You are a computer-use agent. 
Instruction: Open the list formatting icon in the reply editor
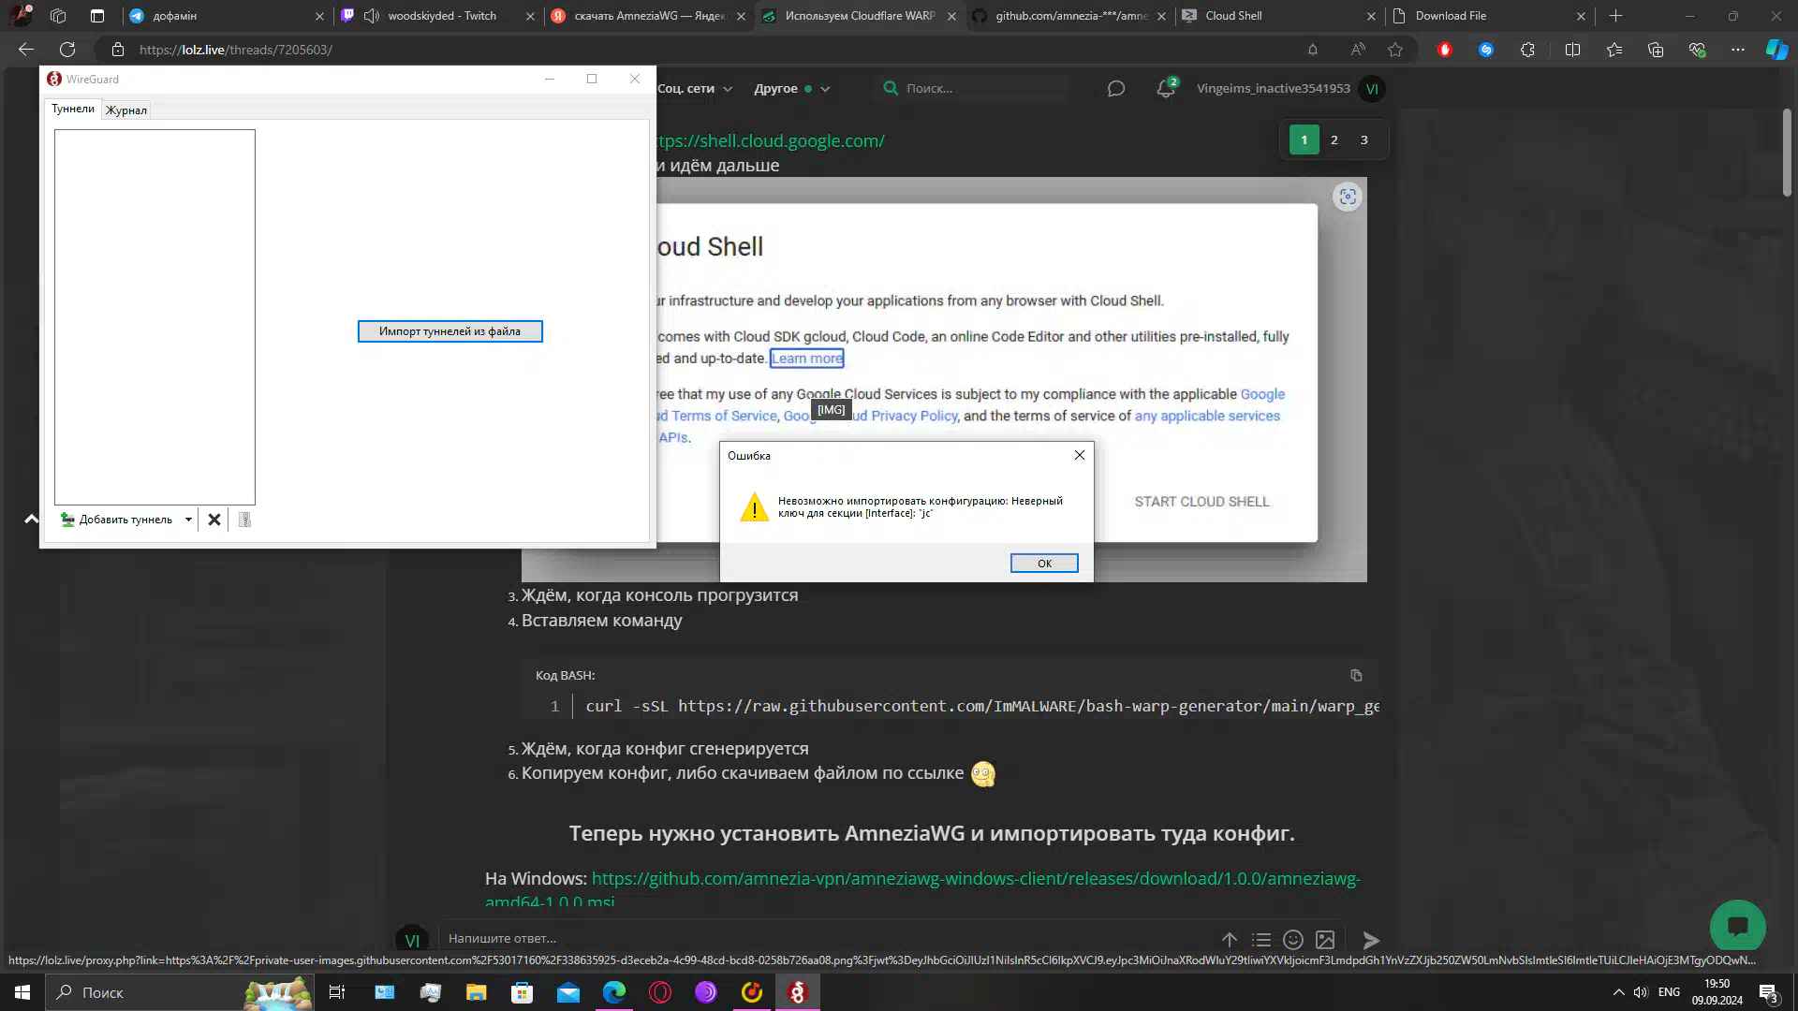[1261, 940]
